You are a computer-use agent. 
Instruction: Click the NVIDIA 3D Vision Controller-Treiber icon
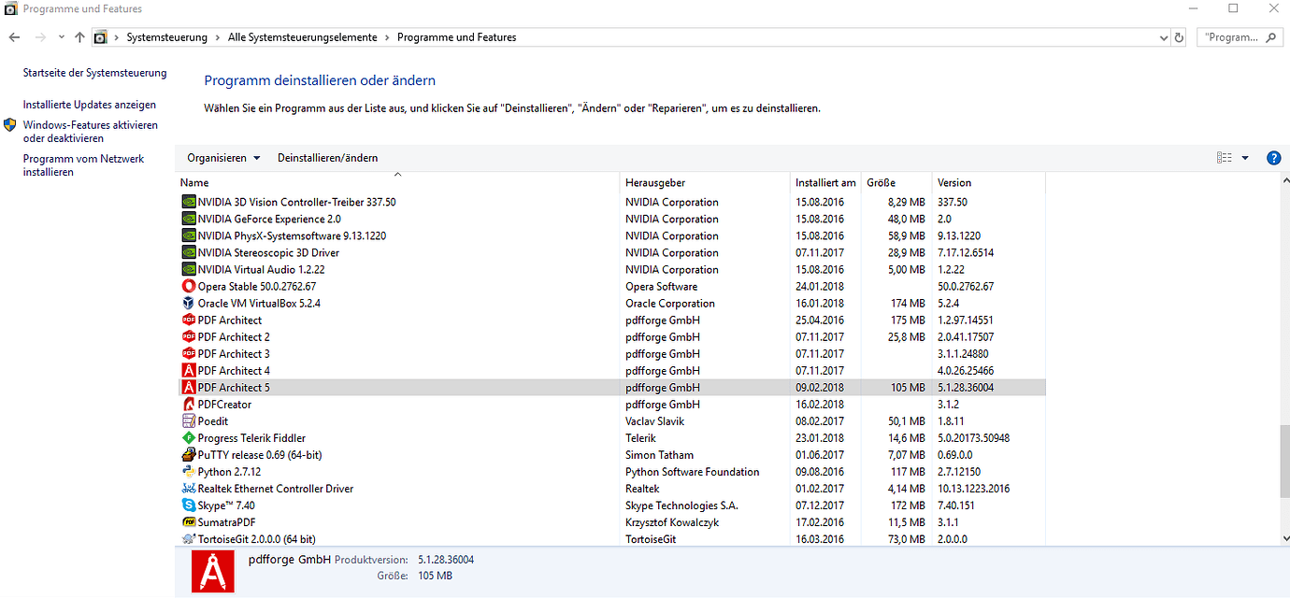[189, 202]
